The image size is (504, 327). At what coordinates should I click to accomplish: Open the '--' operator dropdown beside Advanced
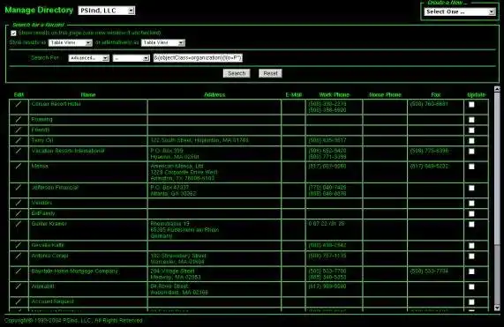pyautogui.click(x=132, y=58)
